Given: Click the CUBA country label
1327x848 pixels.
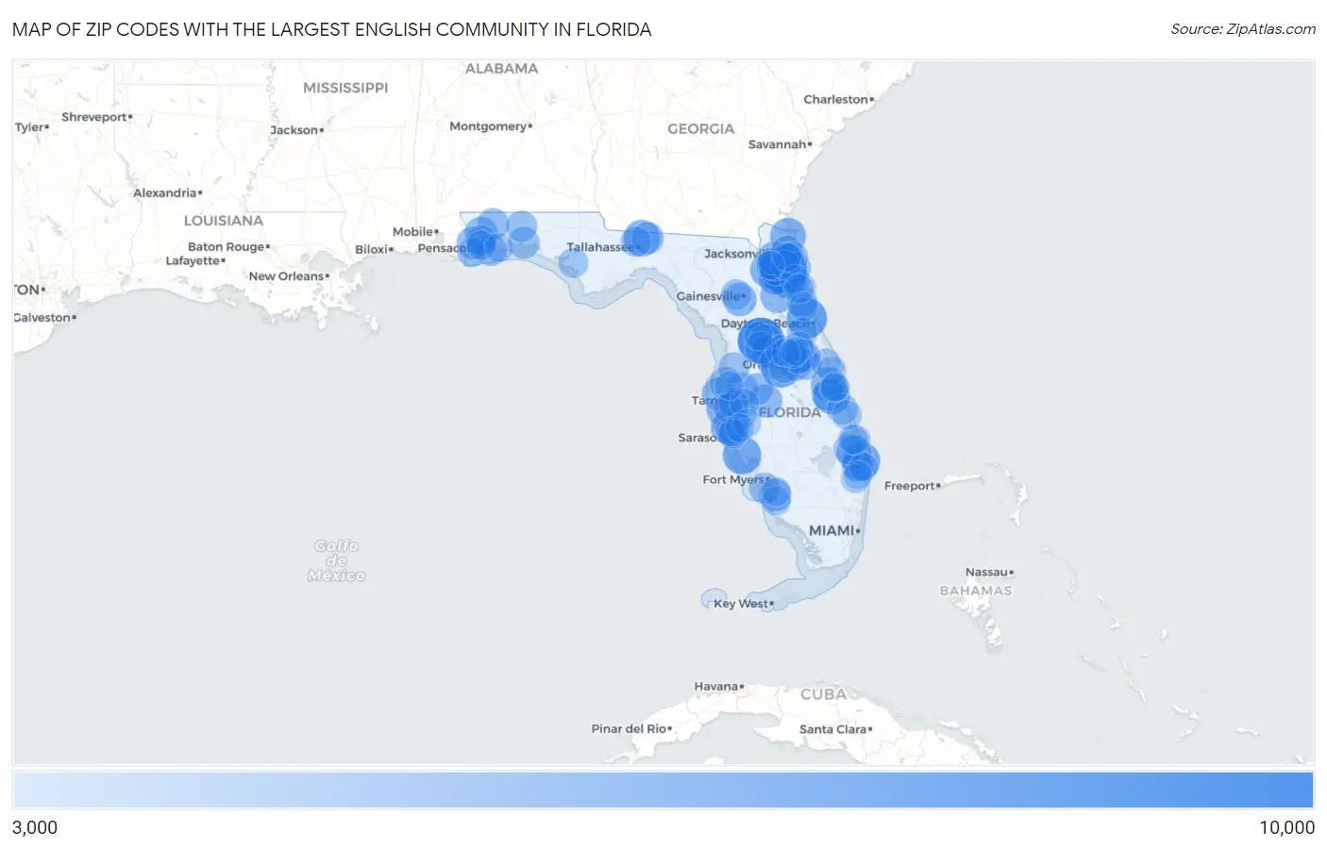Looking at the screenshot, I should pos(824,694).
